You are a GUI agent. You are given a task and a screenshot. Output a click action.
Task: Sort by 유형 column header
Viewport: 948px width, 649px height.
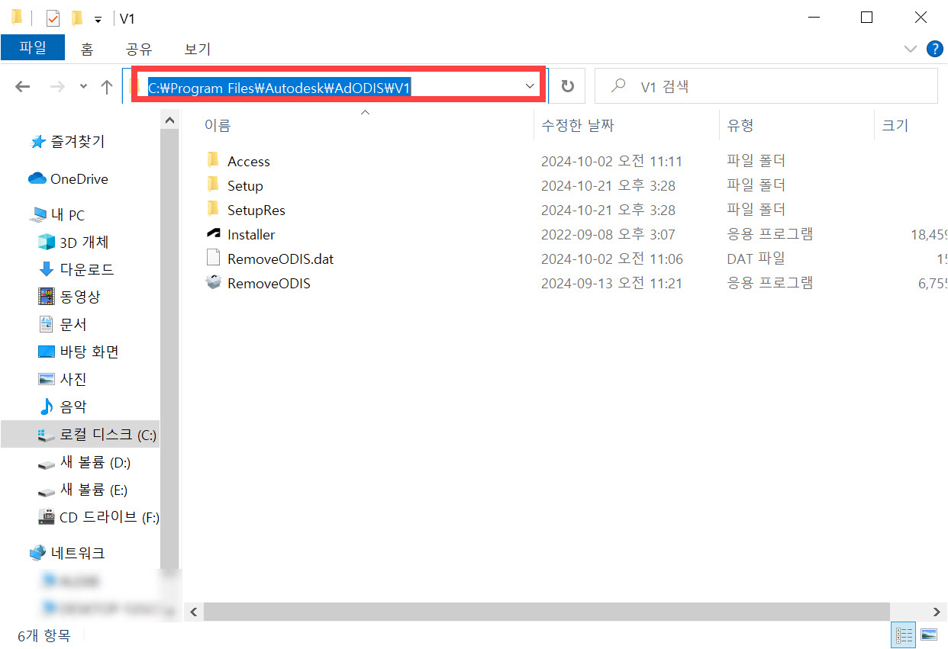[740, 125]
